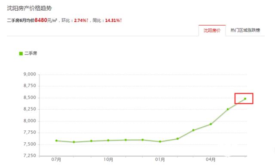Switch to the 沈阳房价 tab
The image size is (275, 165).
[x=212, y=30]
